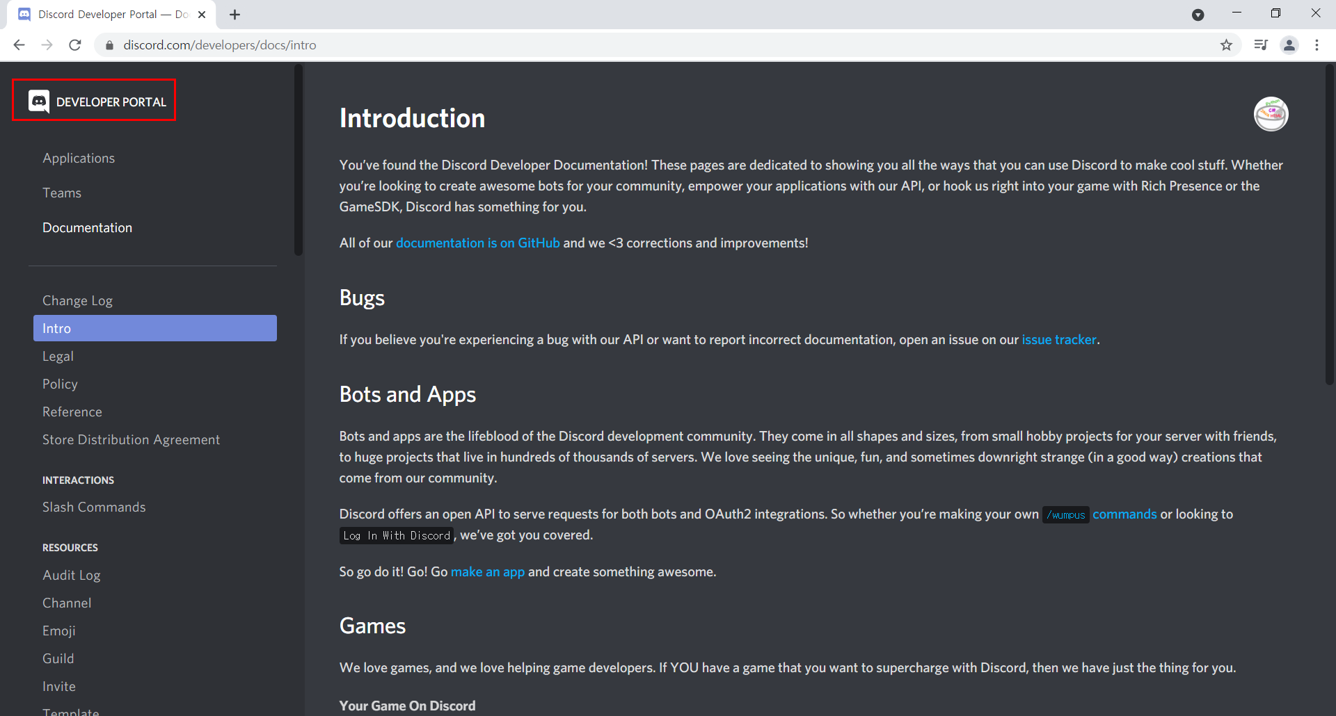The height and width of the screenshot is (716, 1336).
Task: Open the Policy docs page
Action: click(x=60, y=384)
